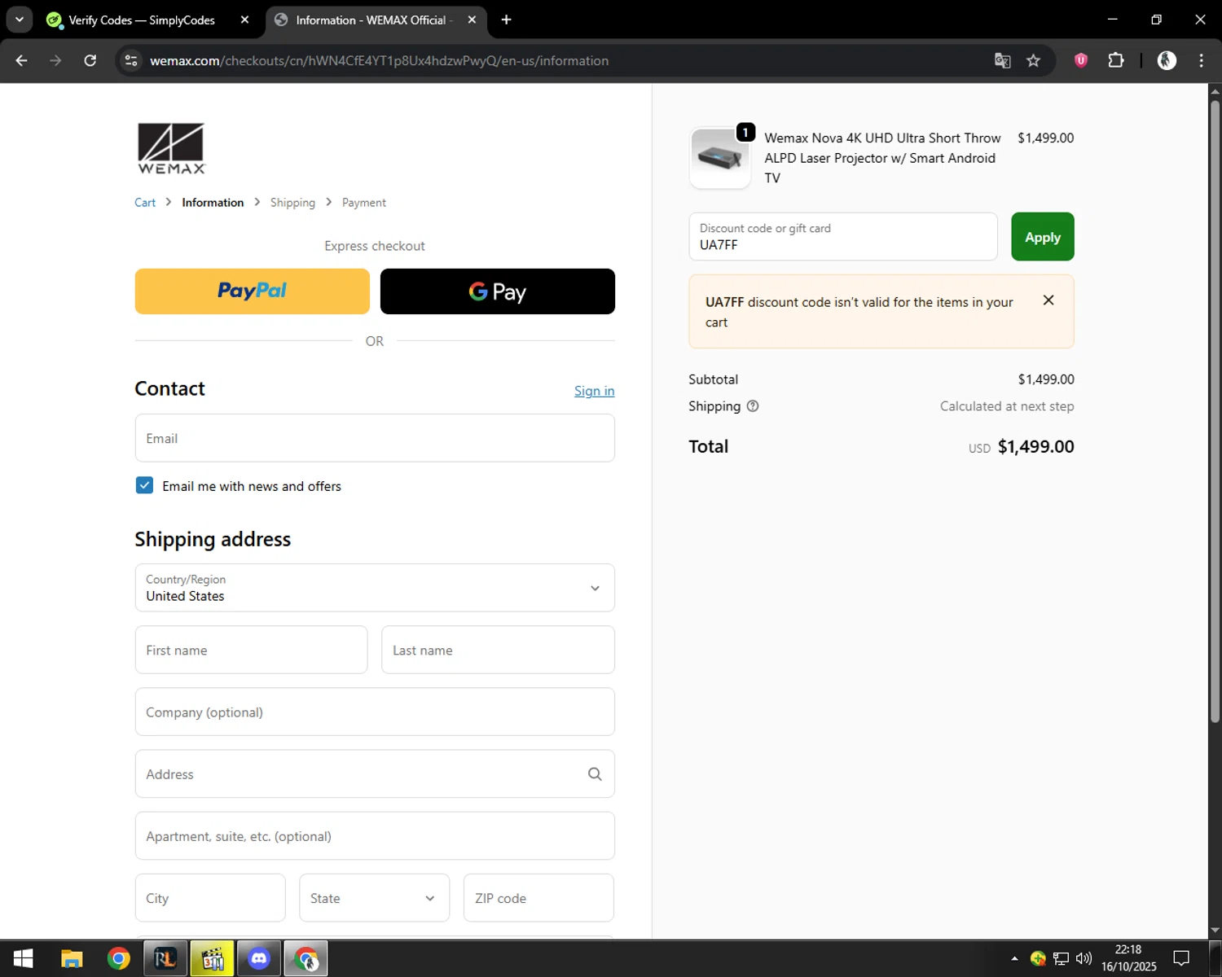Open the notification center icon
The width and height of the screenshot is (1222, 977).
click(1181, 958)
